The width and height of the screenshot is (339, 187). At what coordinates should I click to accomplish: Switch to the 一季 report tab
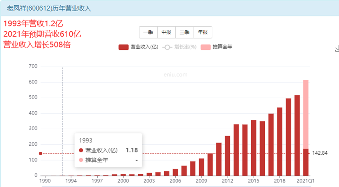pos(148,32)
